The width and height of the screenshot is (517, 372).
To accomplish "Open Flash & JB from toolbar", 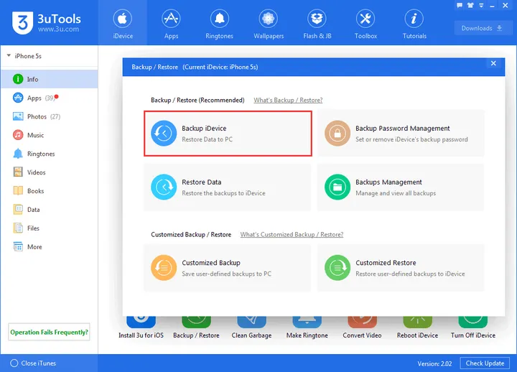I will tap(316, 23).
